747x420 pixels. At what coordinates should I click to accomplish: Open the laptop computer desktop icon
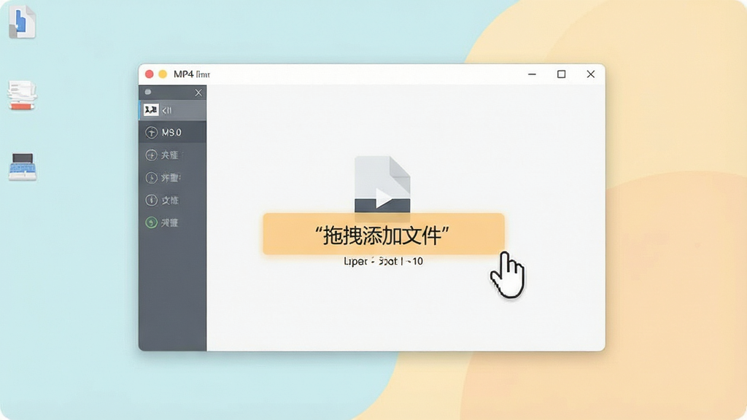point(23,167)
